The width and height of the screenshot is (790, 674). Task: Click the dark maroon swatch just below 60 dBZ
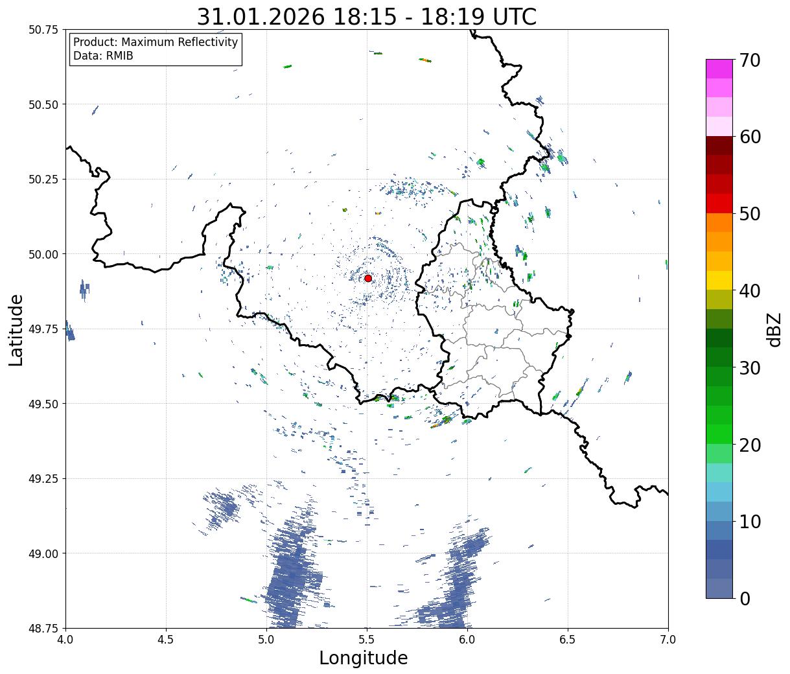[x=719, y=146]
